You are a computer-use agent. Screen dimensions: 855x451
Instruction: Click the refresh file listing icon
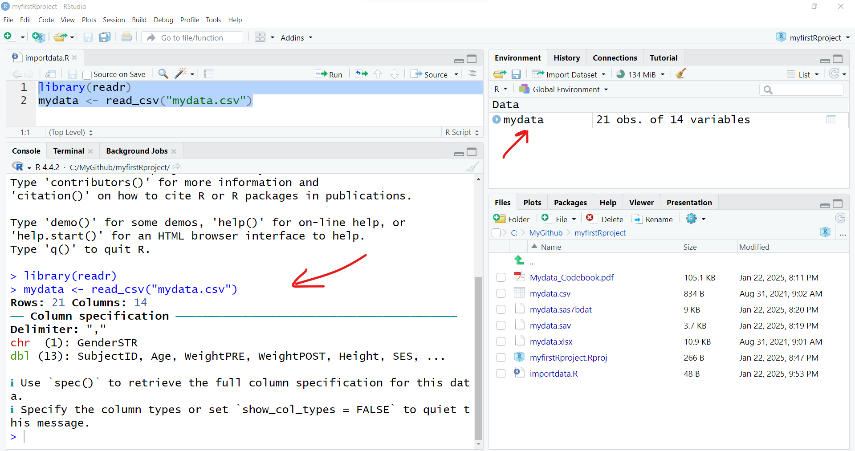point(840,218)
